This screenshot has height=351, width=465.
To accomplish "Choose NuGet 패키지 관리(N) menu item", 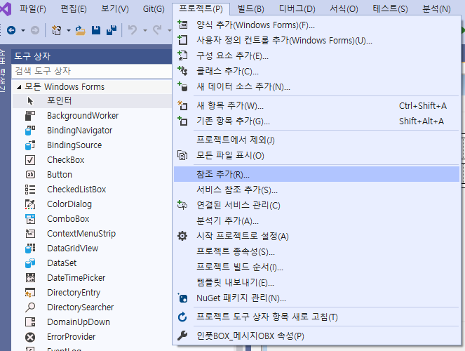I will click(316, 298).
